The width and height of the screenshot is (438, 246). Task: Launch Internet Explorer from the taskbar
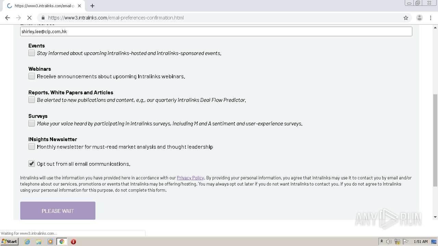(27, 242)
